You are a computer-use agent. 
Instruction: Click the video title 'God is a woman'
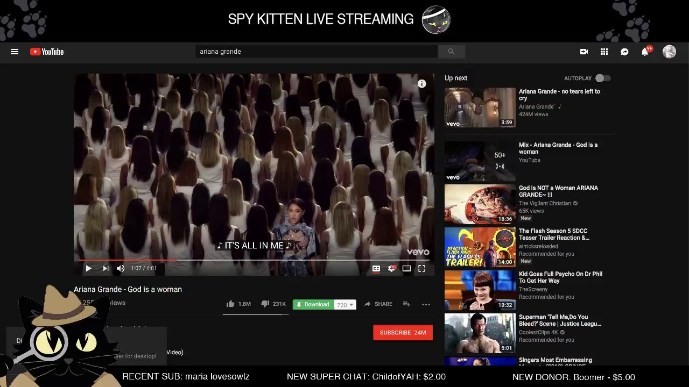[128, 289]
